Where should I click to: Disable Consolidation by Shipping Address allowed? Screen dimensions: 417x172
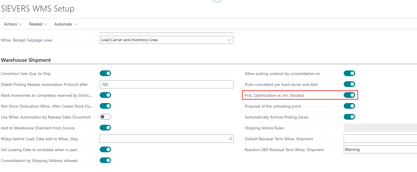click(105, 161)
